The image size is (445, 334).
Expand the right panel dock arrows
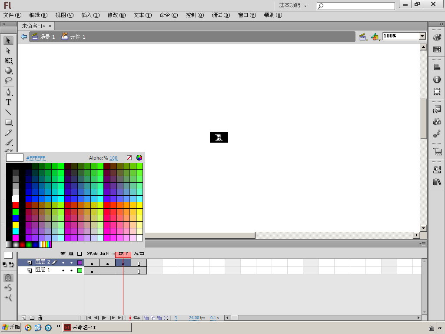coord(441,24)
